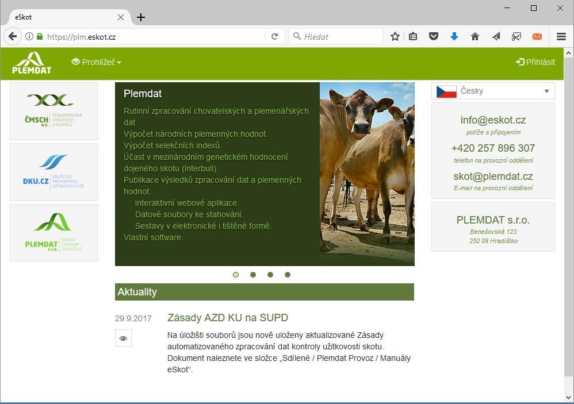The image size is (574, 404).
Task: Open the browser hamburger menu
Action: click(x=561, y=37)
